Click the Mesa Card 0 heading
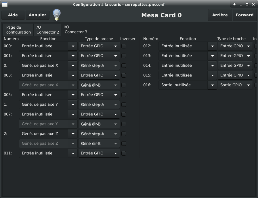258x198 pixels. click(x=162, y=15)
